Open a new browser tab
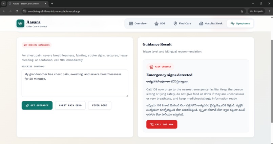 pos(52,3)
